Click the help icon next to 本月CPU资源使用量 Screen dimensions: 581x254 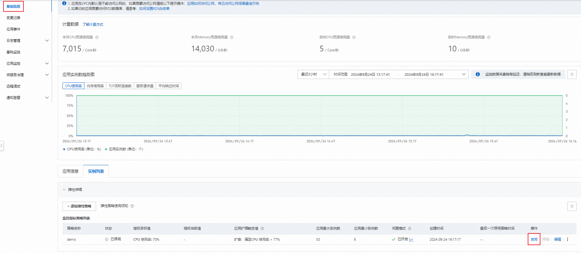[97, 37]
